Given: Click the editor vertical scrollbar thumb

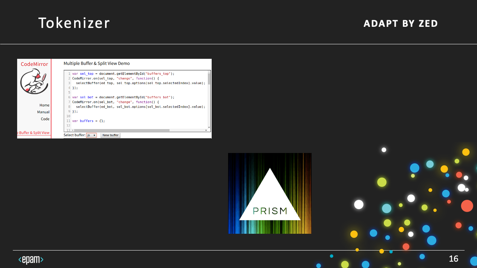Looking at the screenshot, I should 209,79.
